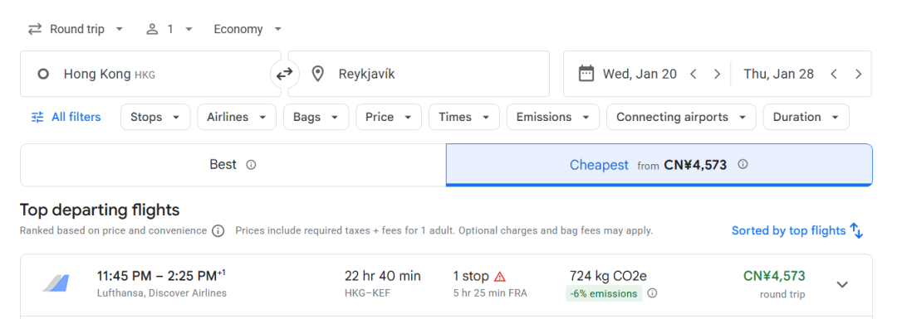Click the 5 hr 25 min FRA layover text
The height and width of the screenshot is (319, 897).
click(490, 293)
